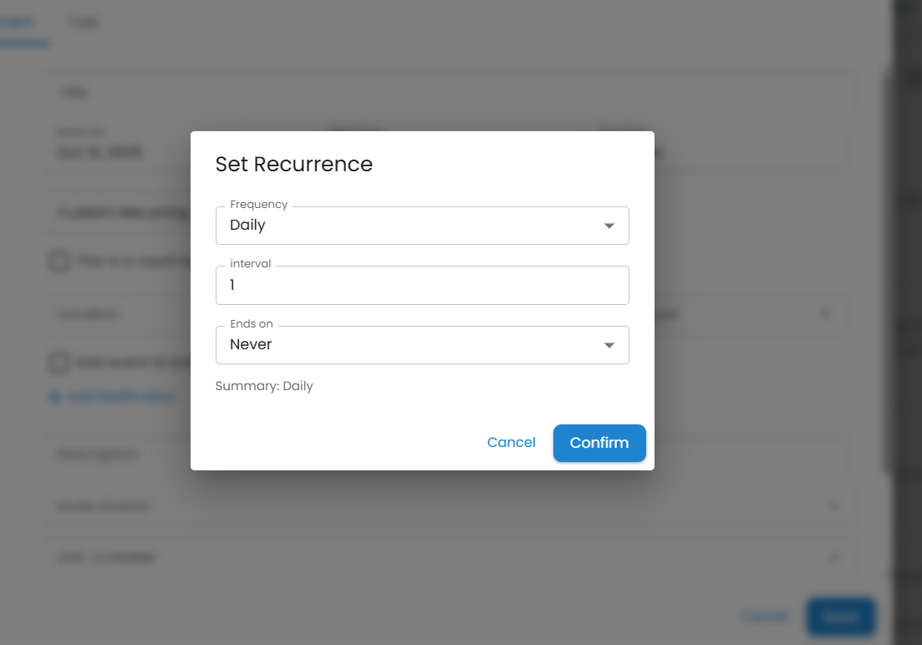Expand the Invite Guests chevron
Viewport: 922px width, 645px height.
(x=833, y=506)
